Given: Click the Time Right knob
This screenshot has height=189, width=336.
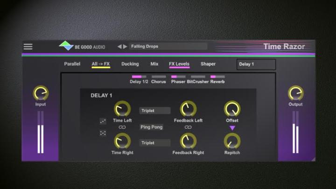Looking at the screenshot, I should 122,141.
